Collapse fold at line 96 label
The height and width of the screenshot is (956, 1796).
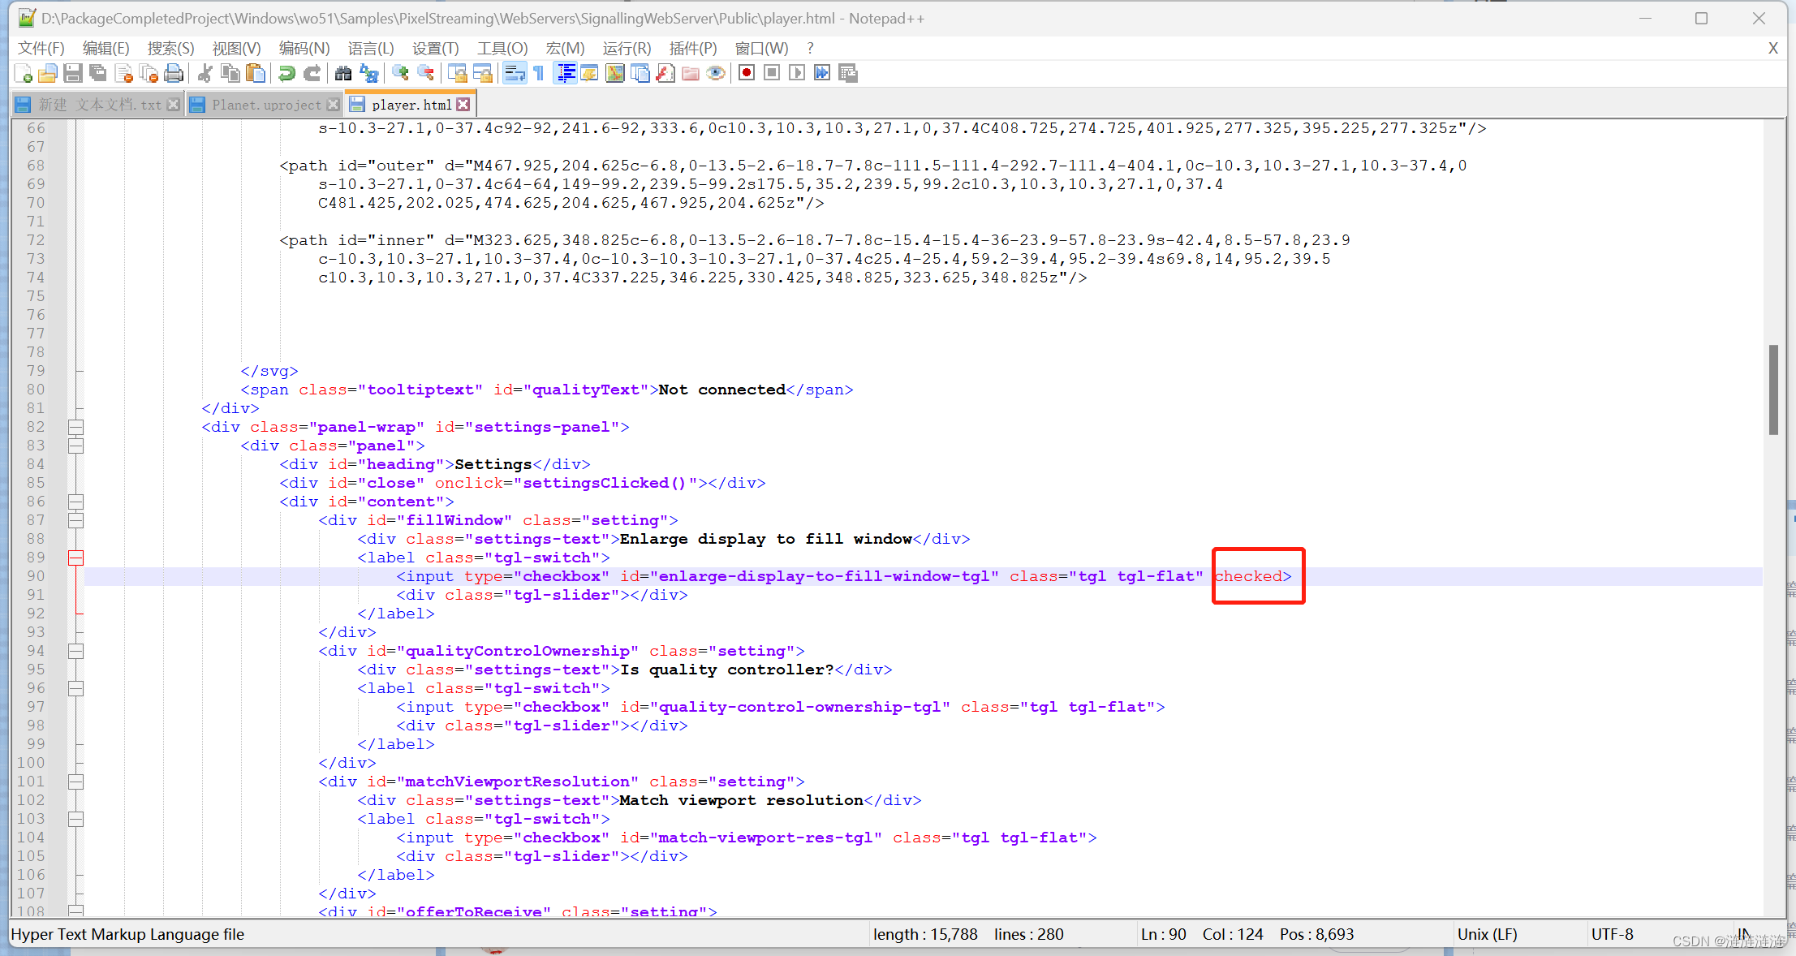[x=76, y=688]
